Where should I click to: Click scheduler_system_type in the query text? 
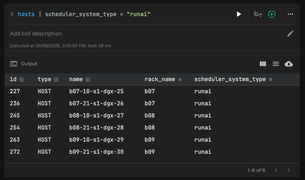click(81, 14)
